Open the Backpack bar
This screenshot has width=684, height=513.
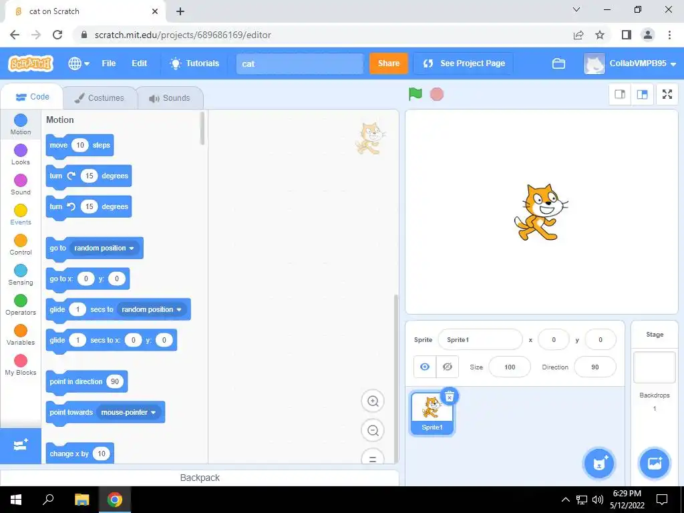200,478
